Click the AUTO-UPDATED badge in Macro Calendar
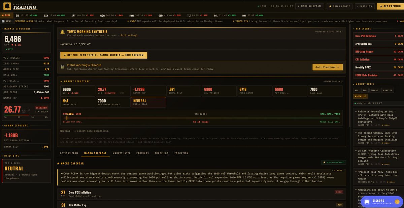404x208 pixels. coord(333,162)
